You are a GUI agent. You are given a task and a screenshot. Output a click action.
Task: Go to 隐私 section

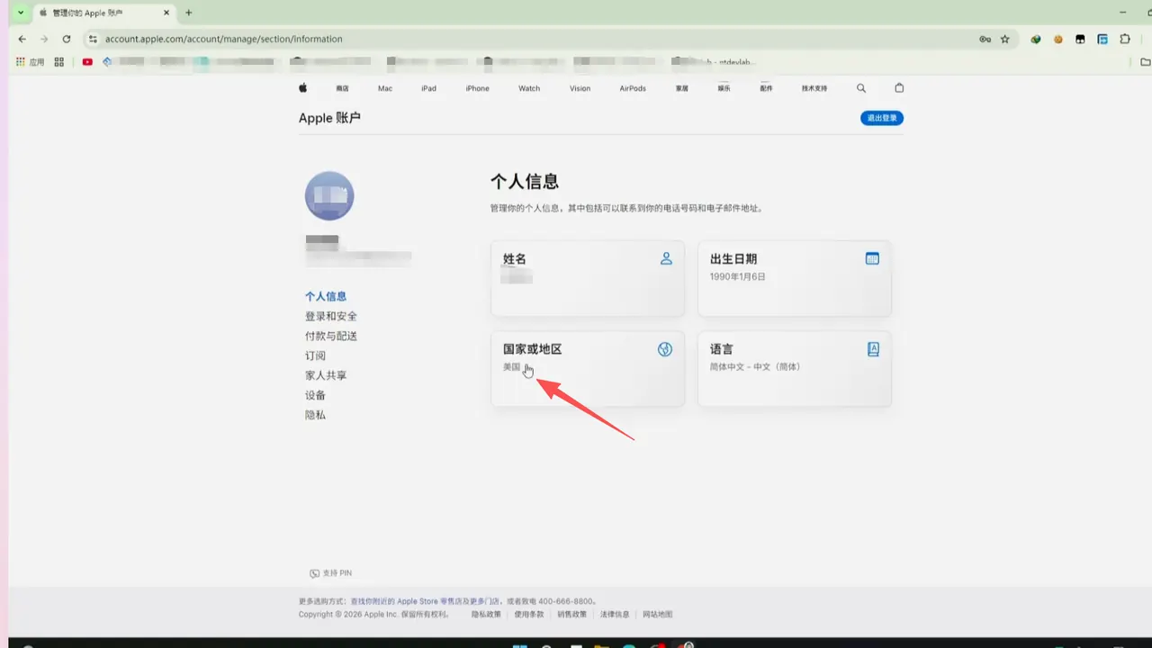point(315,415)
